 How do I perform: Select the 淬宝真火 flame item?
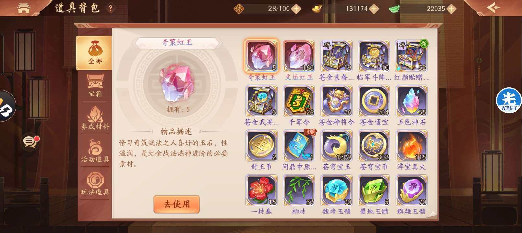pyautogui.click(x=411, y=146)
